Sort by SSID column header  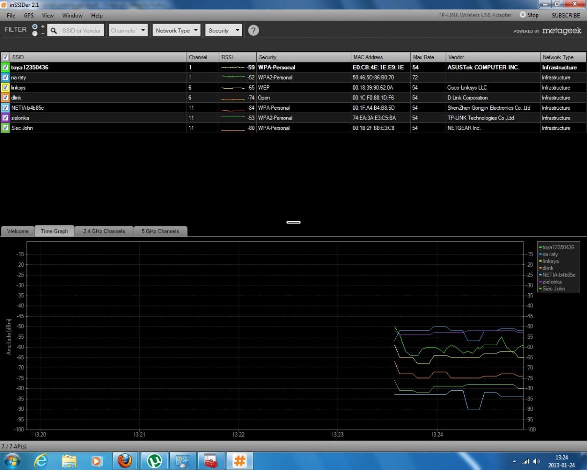pyautogui.click(x=98, y=57)
